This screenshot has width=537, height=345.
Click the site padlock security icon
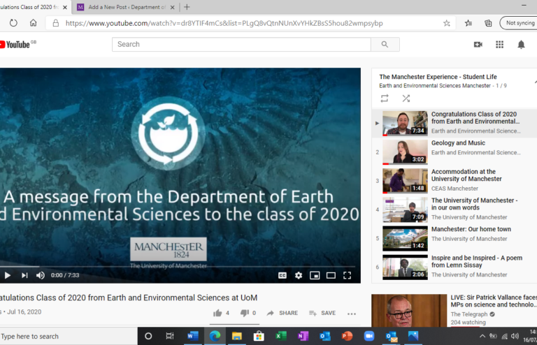55,23
